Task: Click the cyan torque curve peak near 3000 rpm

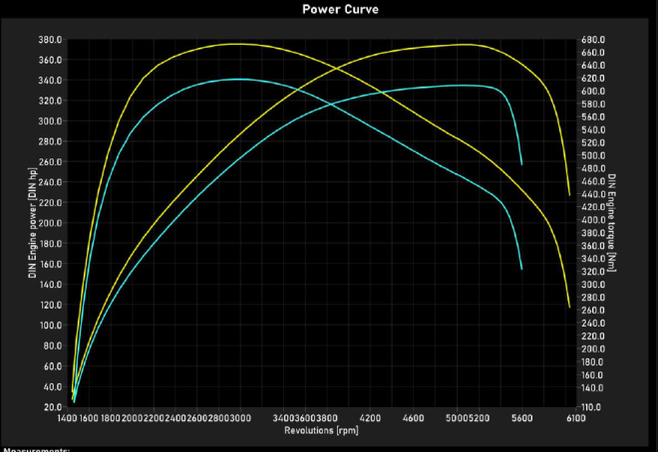Action: [x=237, y=79]
